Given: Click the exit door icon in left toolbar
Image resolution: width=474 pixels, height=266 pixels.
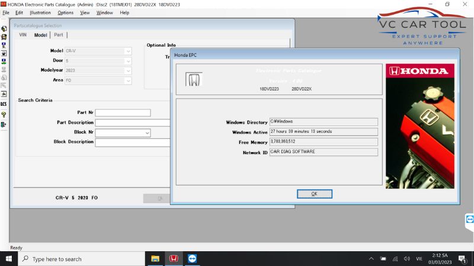Looking at the screenshot, I should pyautogui.click(x=4, y=124).
